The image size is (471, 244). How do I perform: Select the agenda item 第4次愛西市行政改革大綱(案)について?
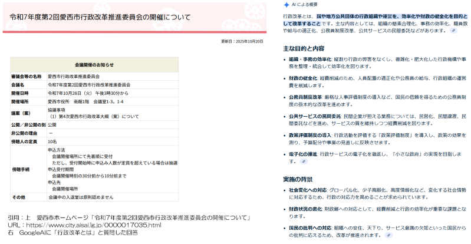tap(94, 117)
